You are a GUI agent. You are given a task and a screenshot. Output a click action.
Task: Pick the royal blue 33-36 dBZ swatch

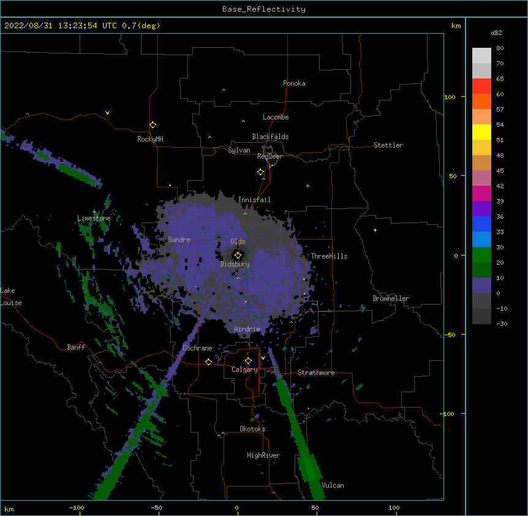[481, 224]
